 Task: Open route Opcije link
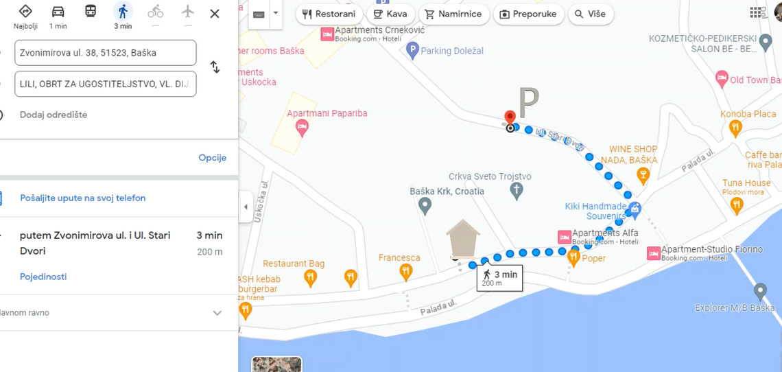click(x=213, y=158)
